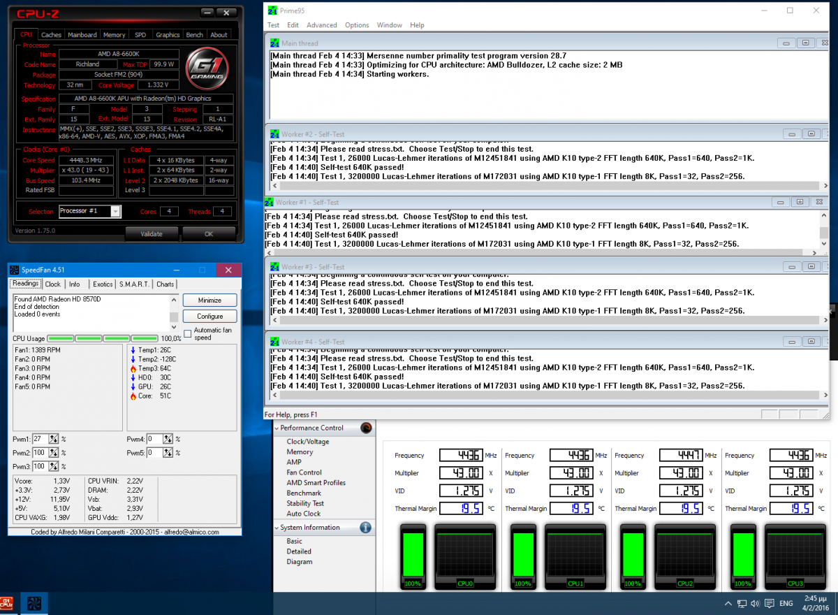This screenshot has height=615, width=838.
Task: Click the down-arrow icon beside Temp1
Action: point(133,349)
